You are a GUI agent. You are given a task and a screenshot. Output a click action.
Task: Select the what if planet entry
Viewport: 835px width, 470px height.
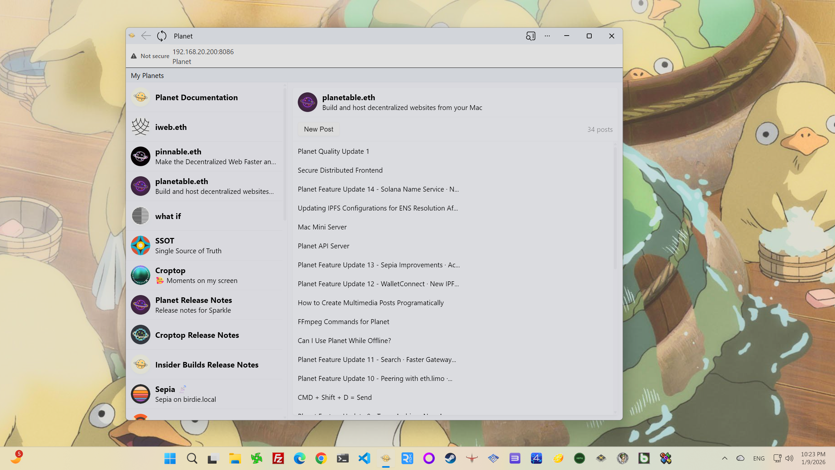pos(168,216)
